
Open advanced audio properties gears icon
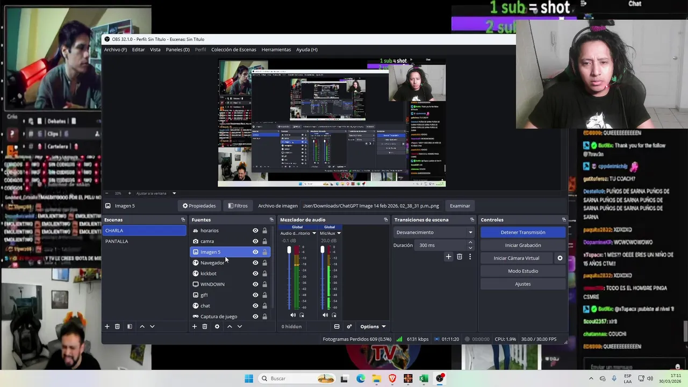pos(349,326)
